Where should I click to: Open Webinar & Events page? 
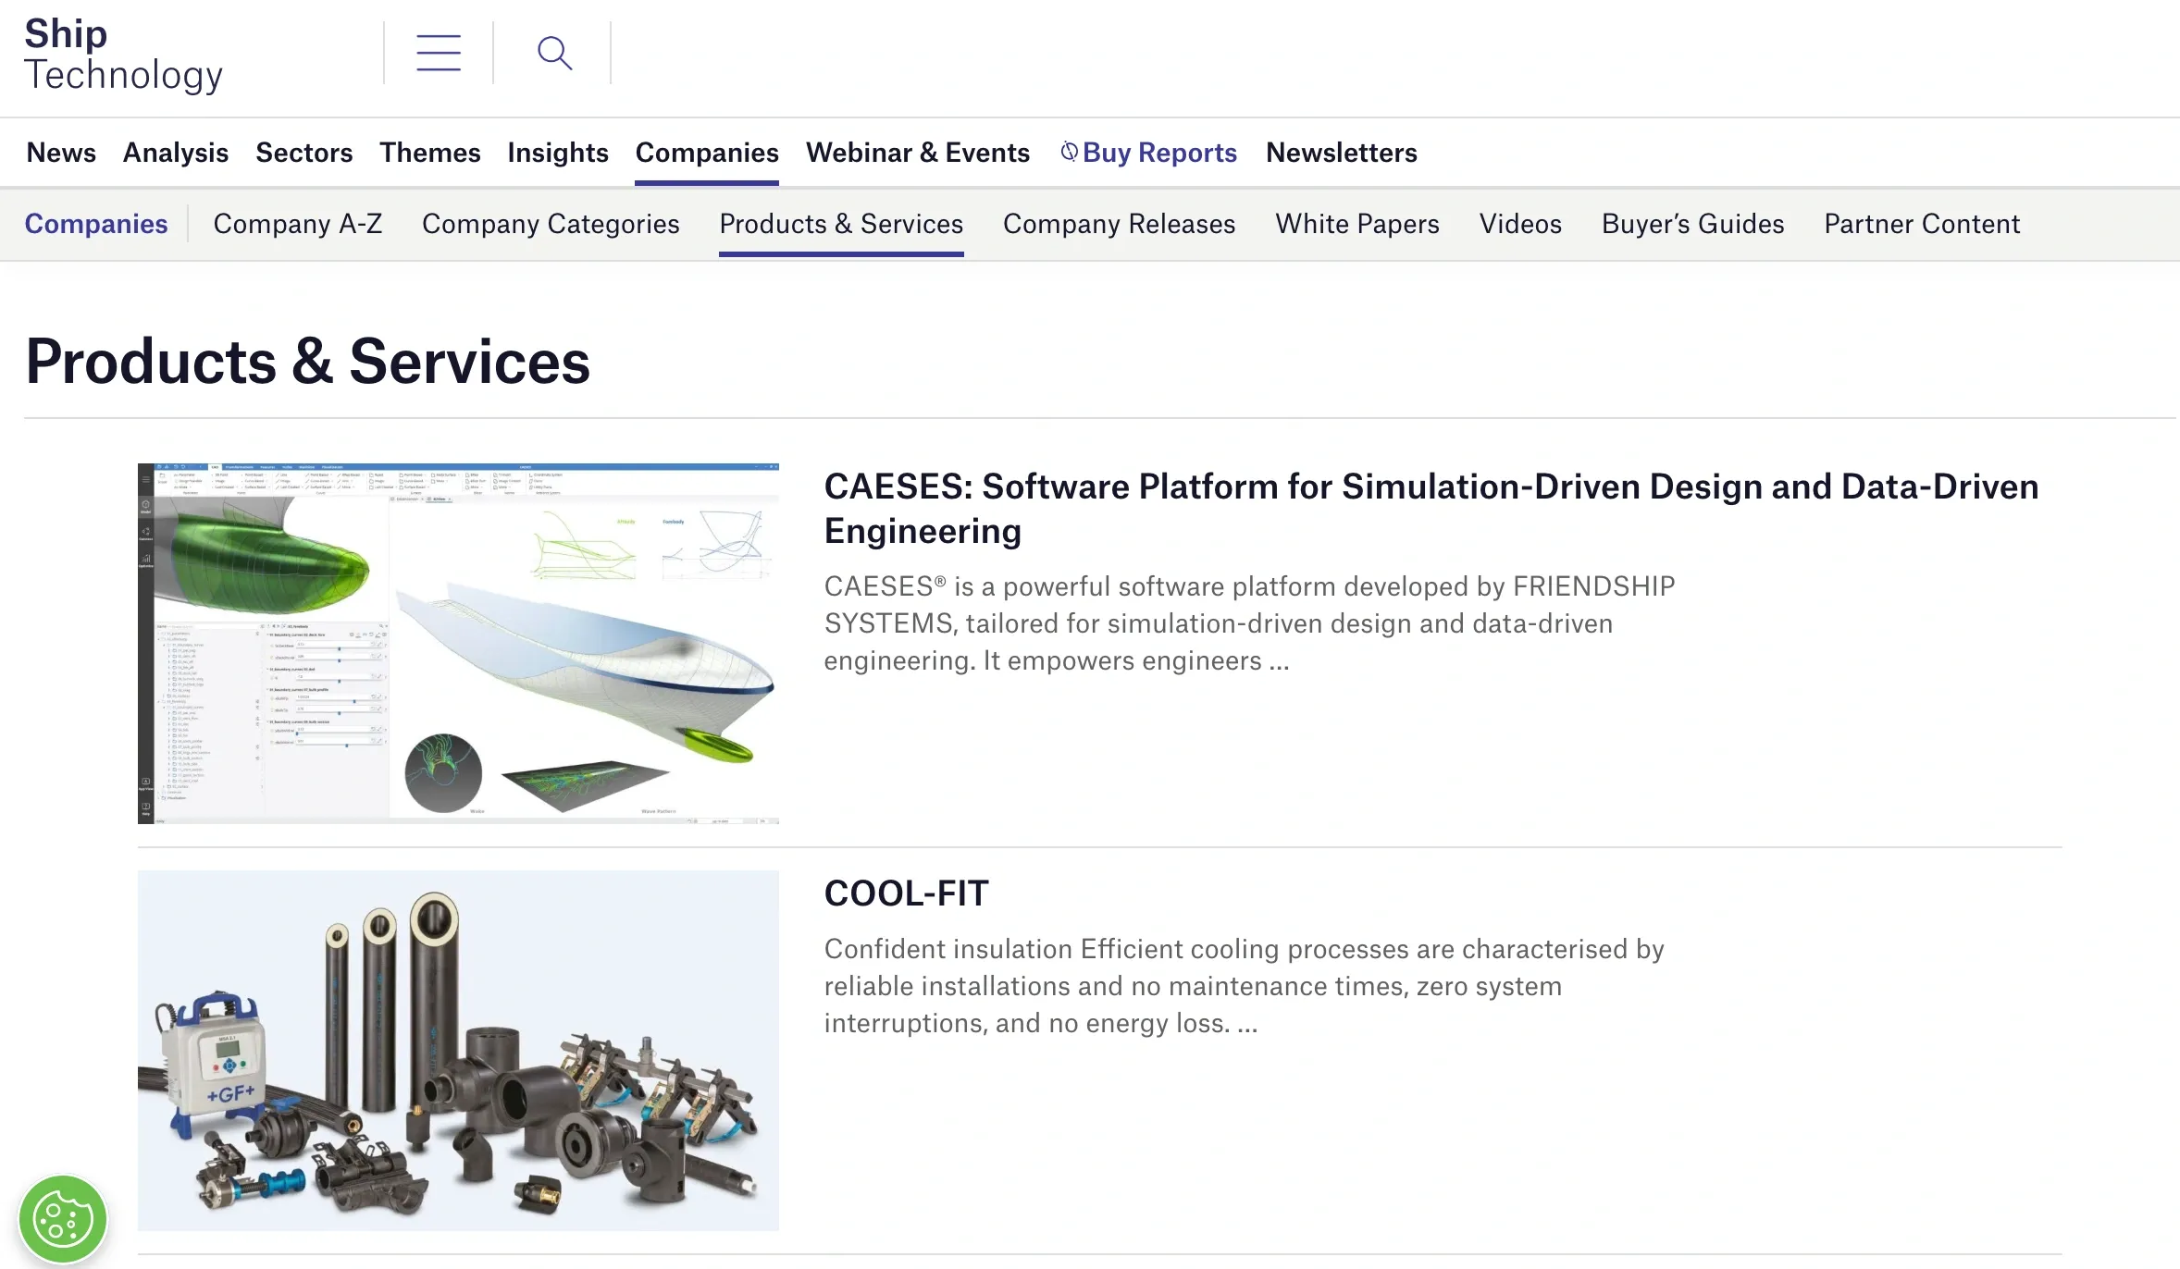pyautogui.click(x=917, y=153)
